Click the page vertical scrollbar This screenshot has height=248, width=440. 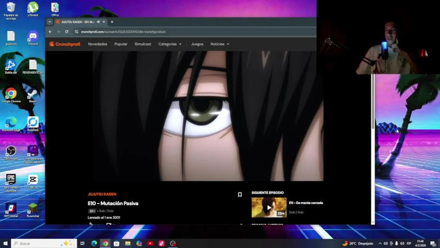[373, 102]
